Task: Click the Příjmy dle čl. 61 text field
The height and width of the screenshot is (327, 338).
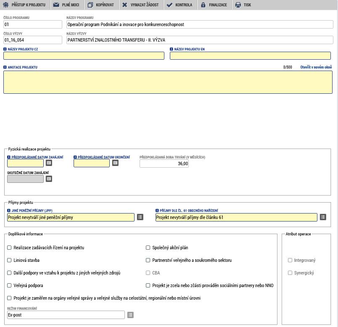Action: click(x=236, y=217)
